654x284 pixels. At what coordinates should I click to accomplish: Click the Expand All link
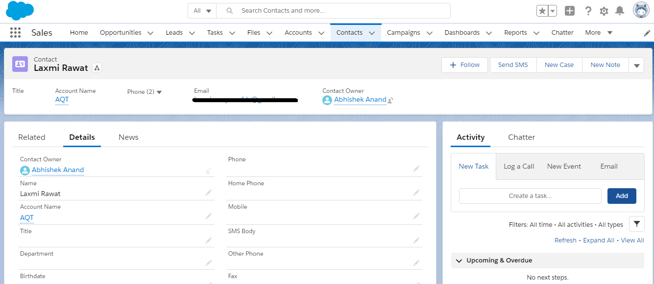click(x=599, y=240)
